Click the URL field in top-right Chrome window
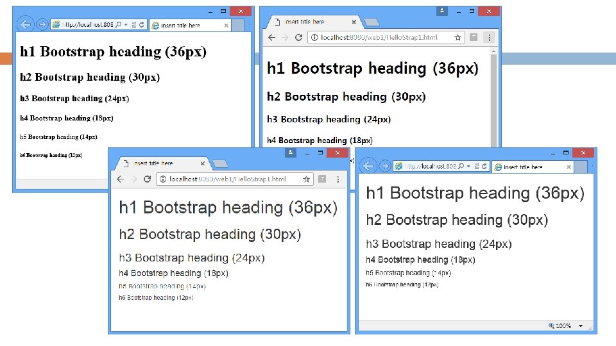Viewport: 616px width, 346px height. click(x=385, y=37)
